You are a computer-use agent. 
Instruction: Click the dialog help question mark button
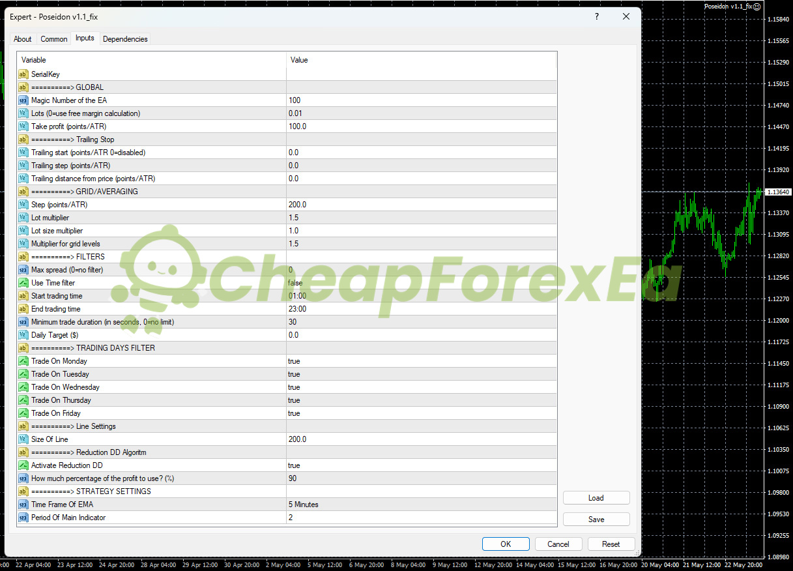pyautogui.click(x=597, y=17)
